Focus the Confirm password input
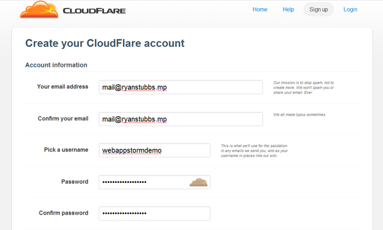This screenshot has height=230, width=383. coord(154,213)
